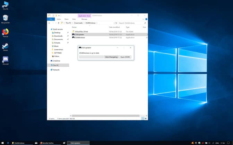Sort by the Type column header
The width and height of the screenshot is (233, 145).
coord(128,27)
